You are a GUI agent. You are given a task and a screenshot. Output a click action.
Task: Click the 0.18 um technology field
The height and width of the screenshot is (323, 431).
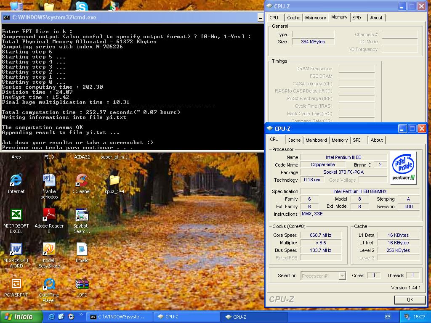click(x=312, y=180)
